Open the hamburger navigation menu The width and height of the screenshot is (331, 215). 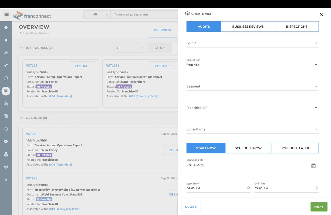[7, 14]
